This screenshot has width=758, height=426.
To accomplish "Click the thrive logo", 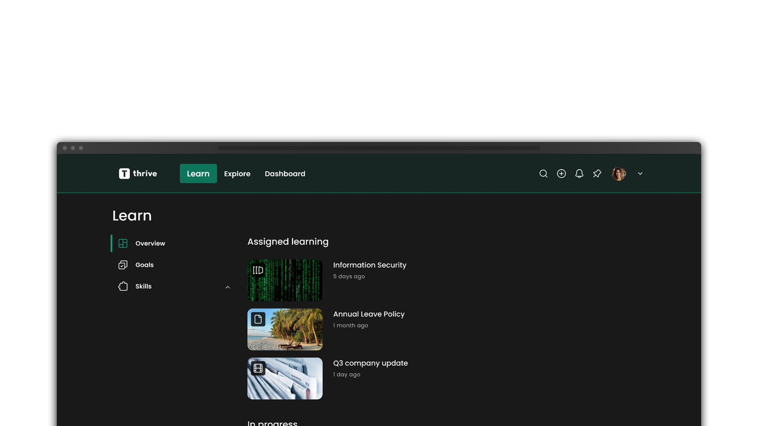I will (138, 174).
